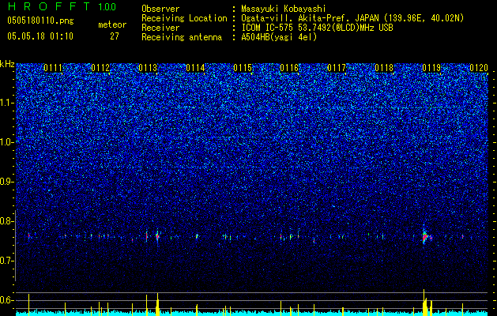Image resolution: width=497 pixels, height=316 pixels.
Task: Click the 1.1 kHz axis label
Action: pos(6,103)
